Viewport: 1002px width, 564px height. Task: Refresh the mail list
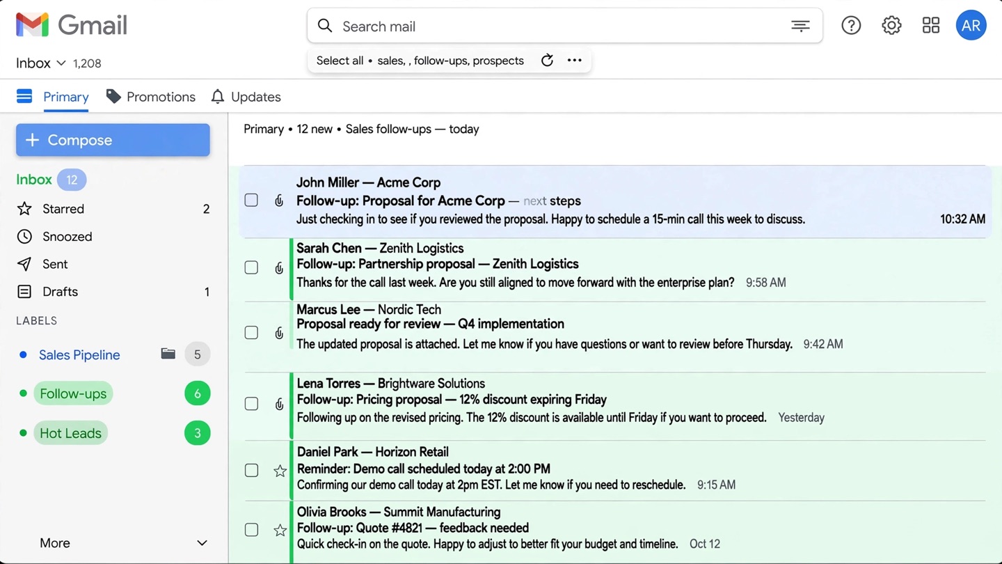547,61
